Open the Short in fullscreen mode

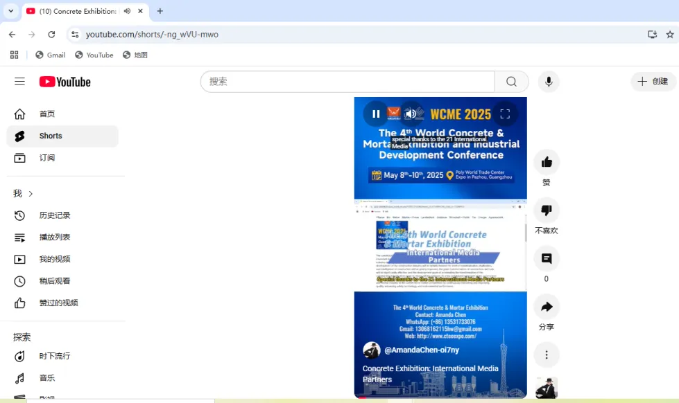(505, 114)
